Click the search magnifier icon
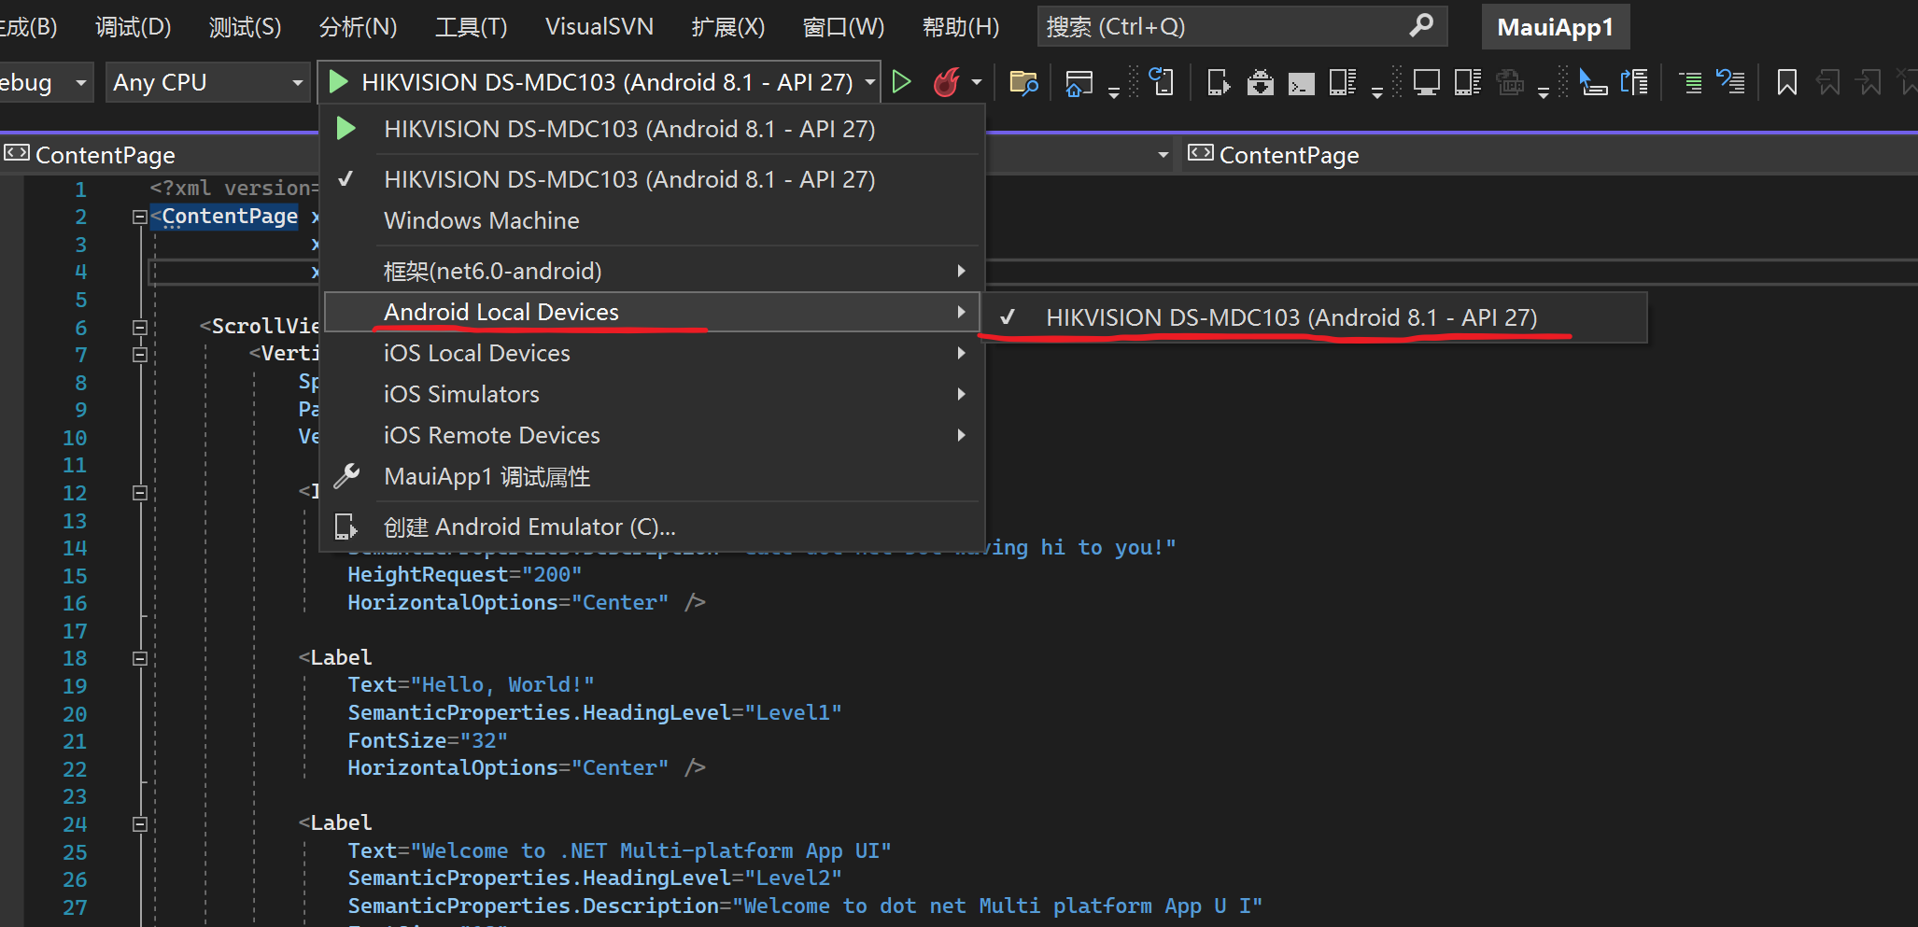The image size is (1918, 927). pyautogui.click(x=1421, y=26)
